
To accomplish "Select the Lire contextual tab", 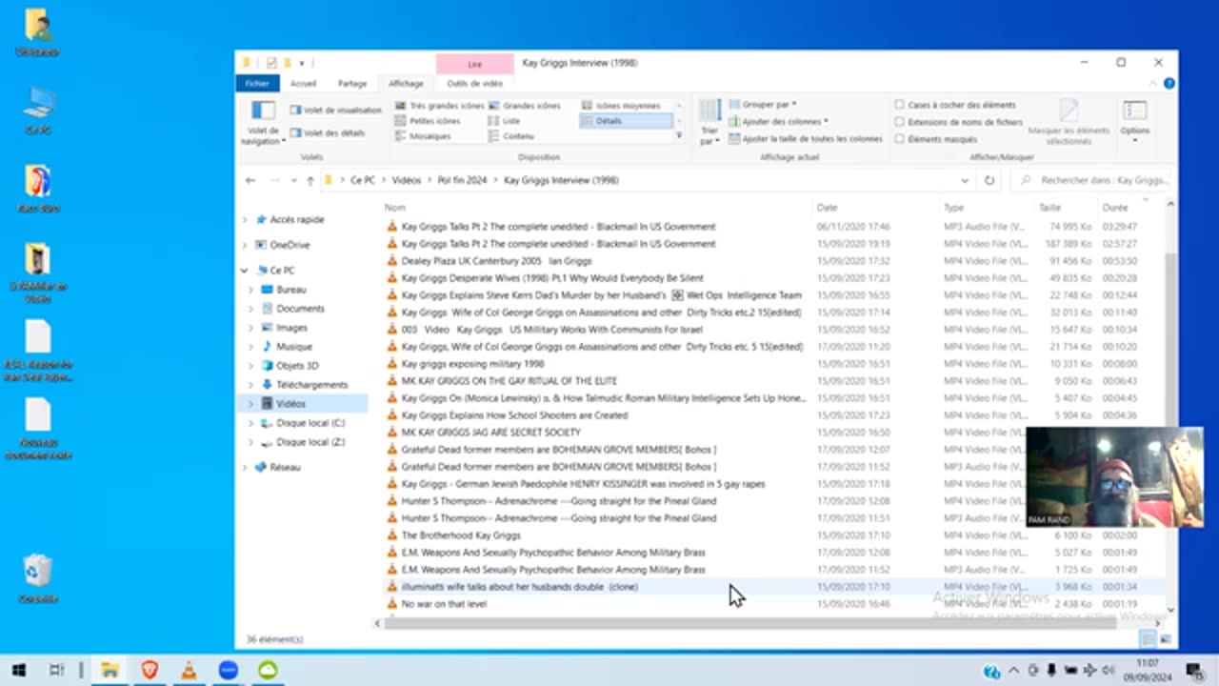I will (474, 64).
